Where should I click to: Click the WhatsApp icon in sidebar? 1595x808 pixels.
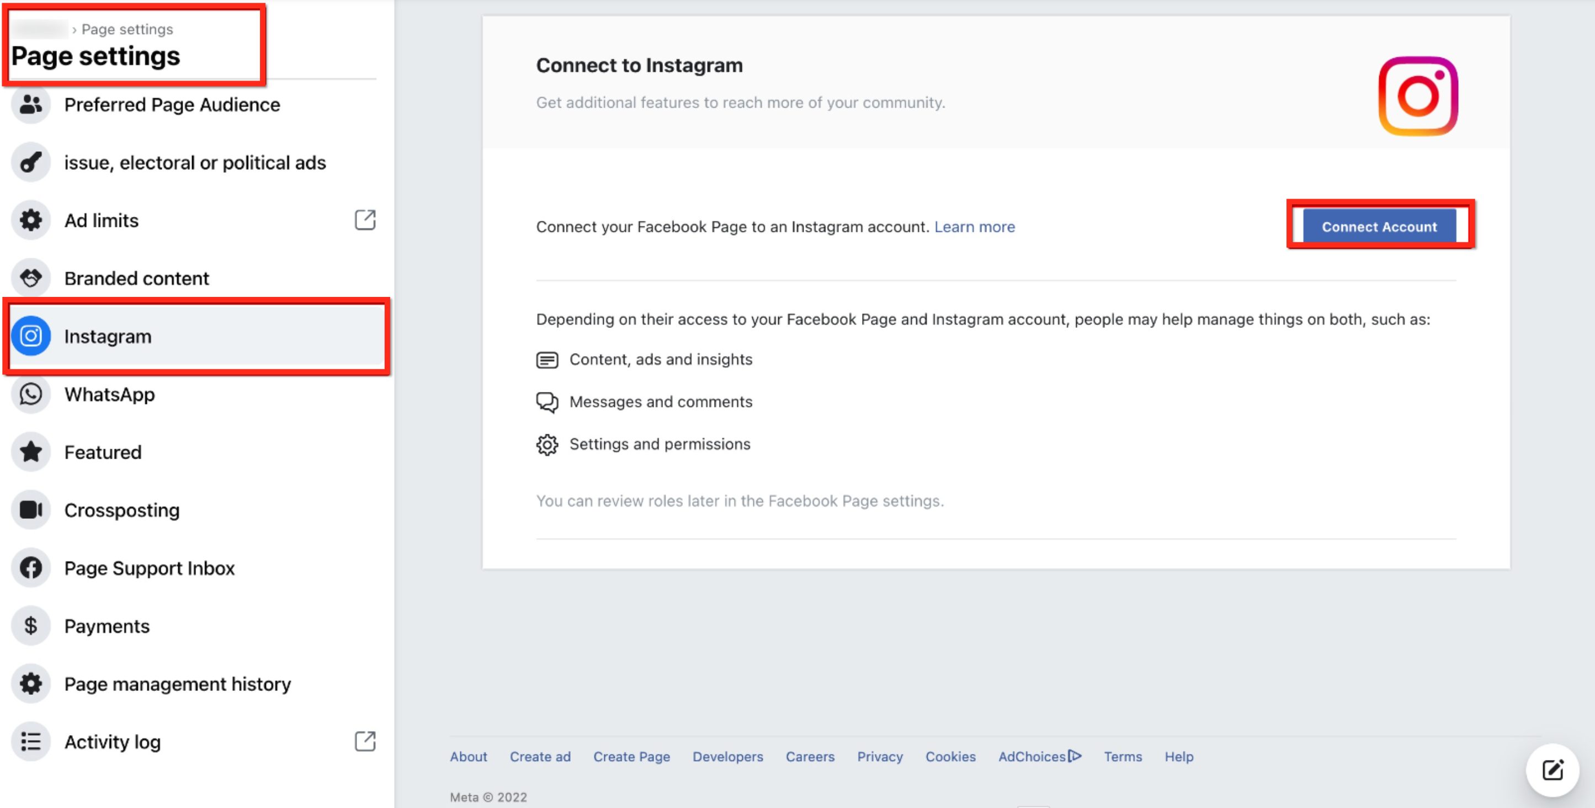click(x=30, y=395)
